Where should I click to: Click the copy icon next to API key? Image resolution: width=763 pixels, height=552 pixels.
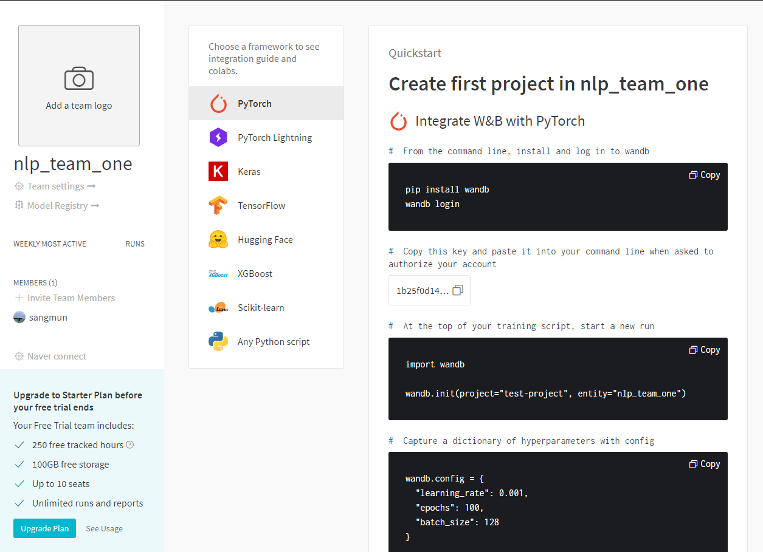pos(458,291)
